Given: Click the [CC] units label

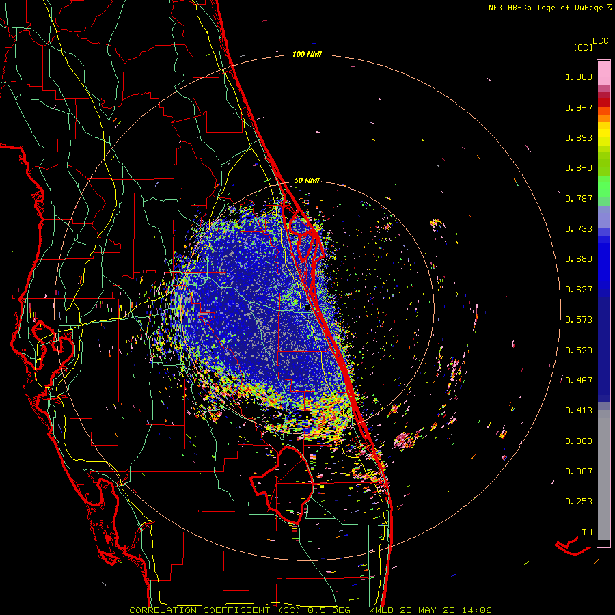Looking at the screenshot, I should [x=583, y=47].
